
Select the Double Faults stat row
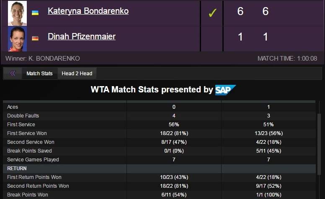tap(23, 116)
